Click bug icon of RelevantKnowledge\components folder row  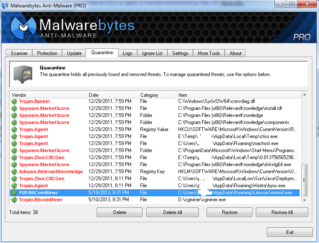click(14, 122)
